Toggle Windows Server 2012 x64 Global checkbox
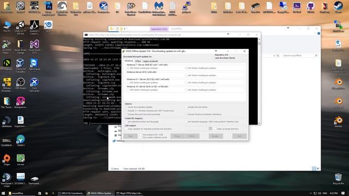 (186, 75)
